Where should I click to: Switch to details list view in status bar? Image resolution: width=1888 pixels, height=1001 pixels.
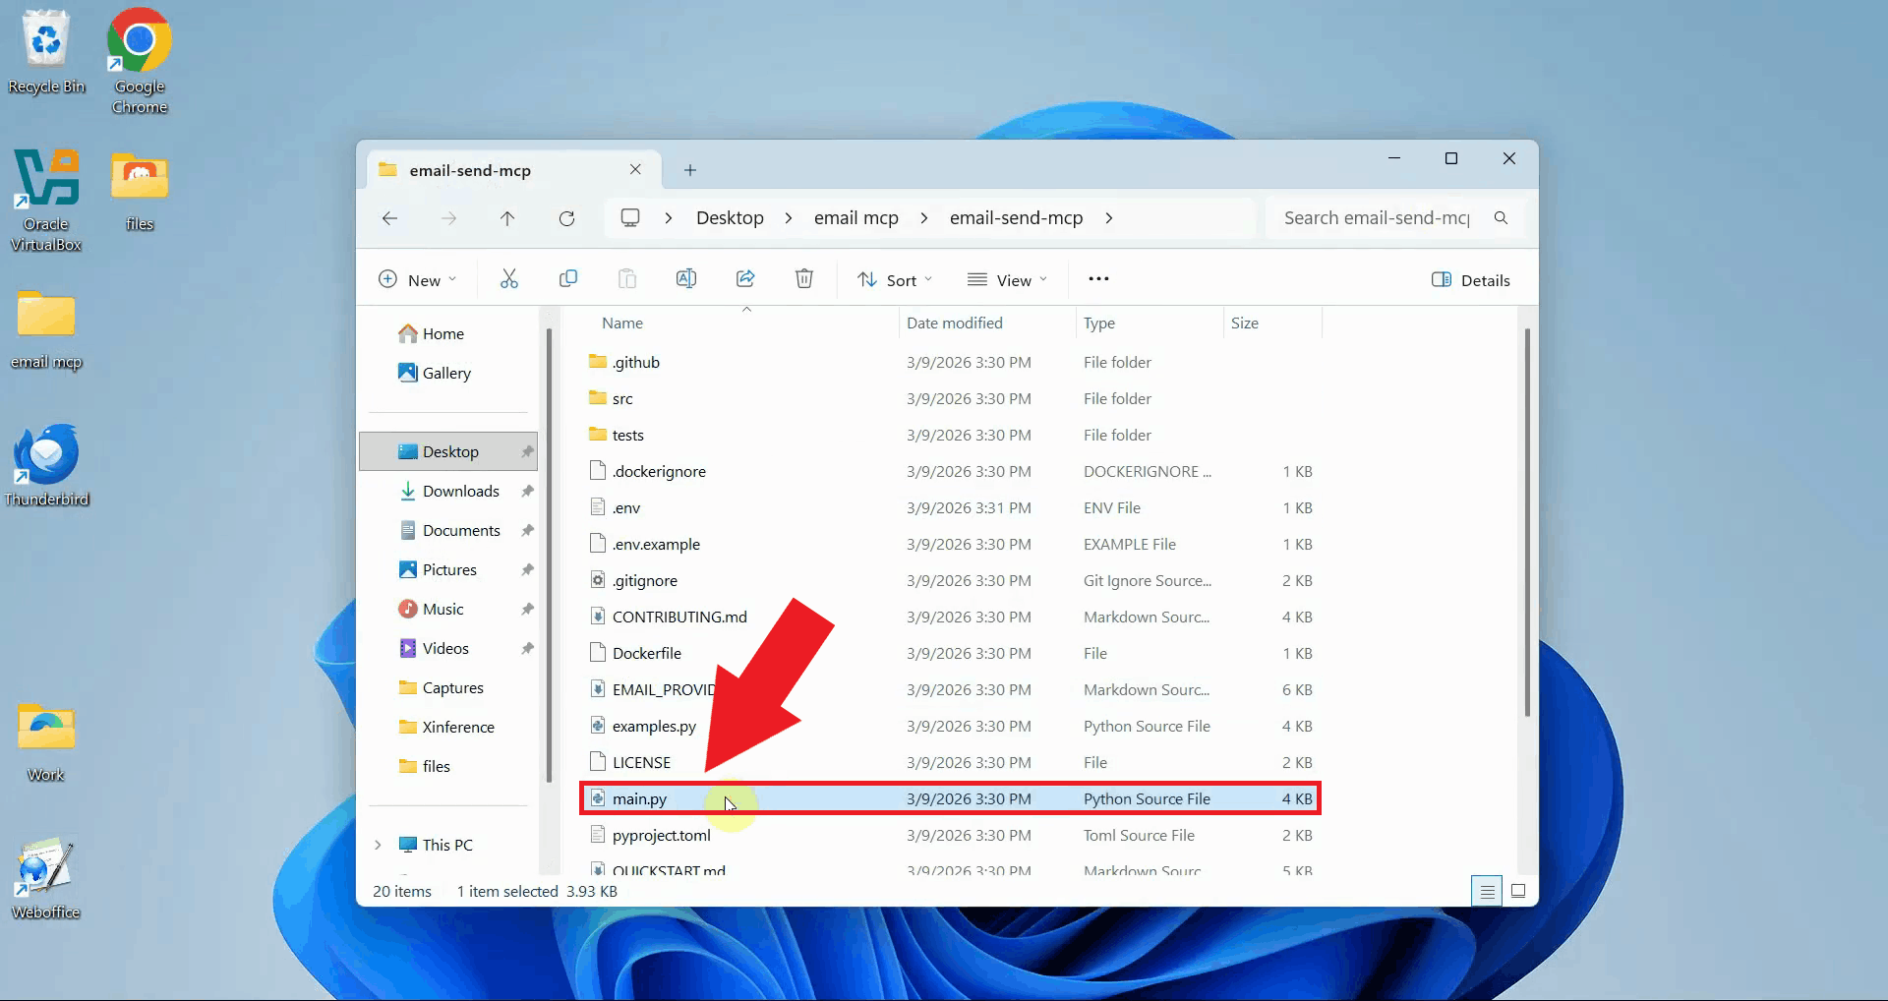coord(1487,891)
